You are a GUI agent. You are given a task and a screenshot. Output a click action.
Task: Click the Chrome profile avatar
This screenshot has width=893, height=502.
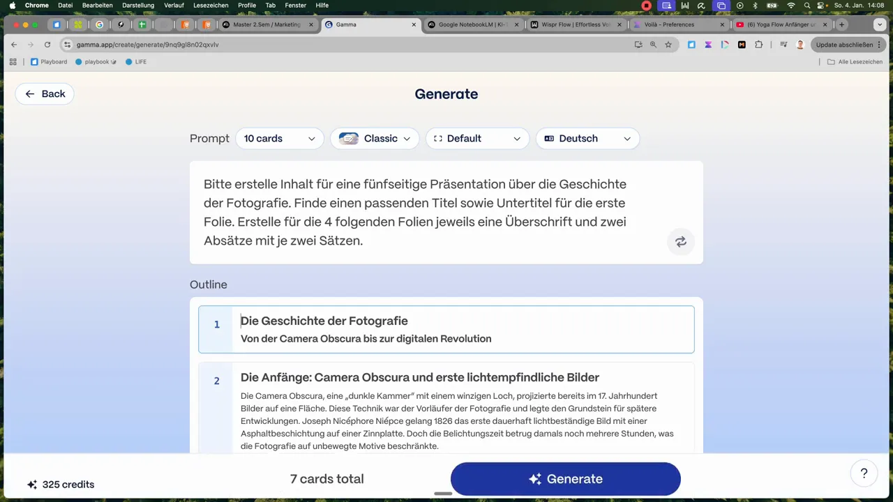coord(800,44)
